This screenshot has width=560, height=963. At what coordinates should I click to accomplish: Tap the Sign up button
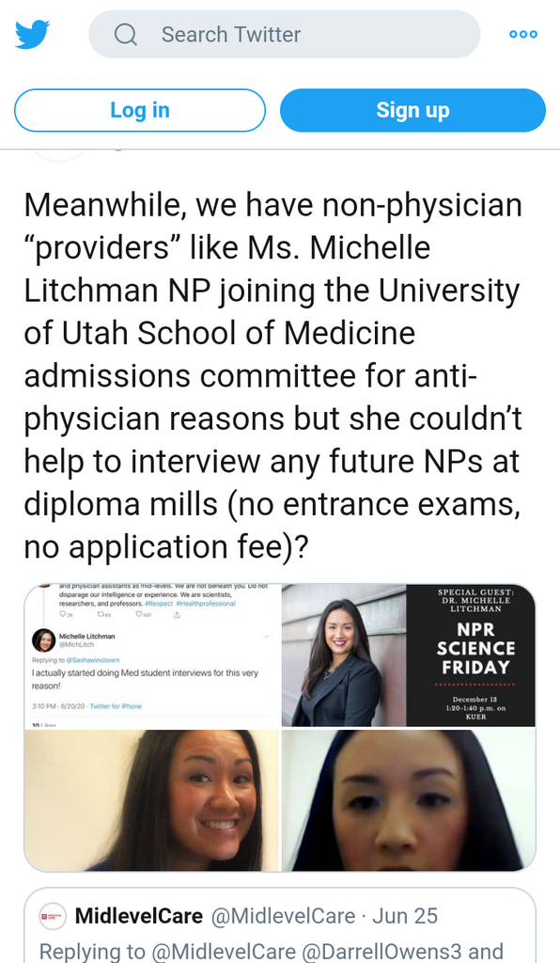coord(412,111)
